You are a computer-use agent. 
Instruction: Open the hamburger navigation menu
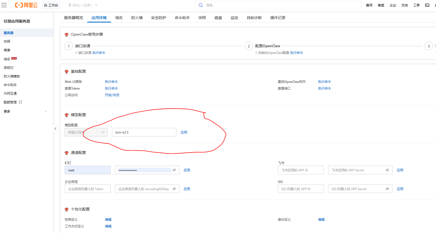click(4, 5)
